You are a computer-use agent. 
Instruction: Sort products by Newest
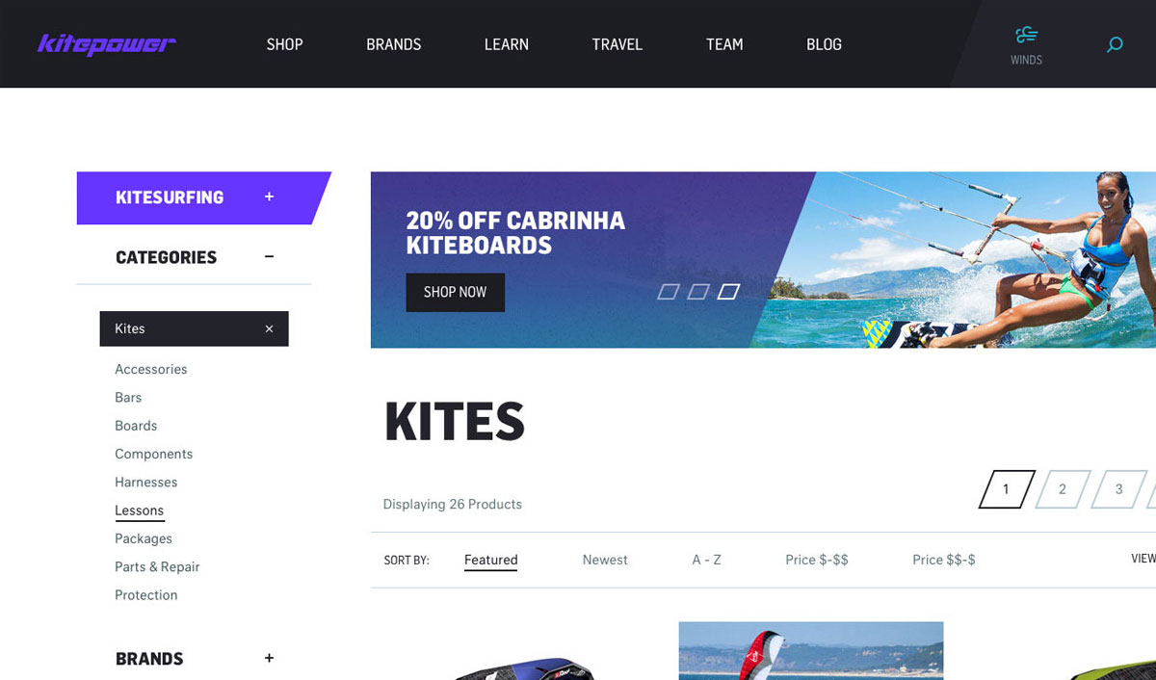[605, 560]
